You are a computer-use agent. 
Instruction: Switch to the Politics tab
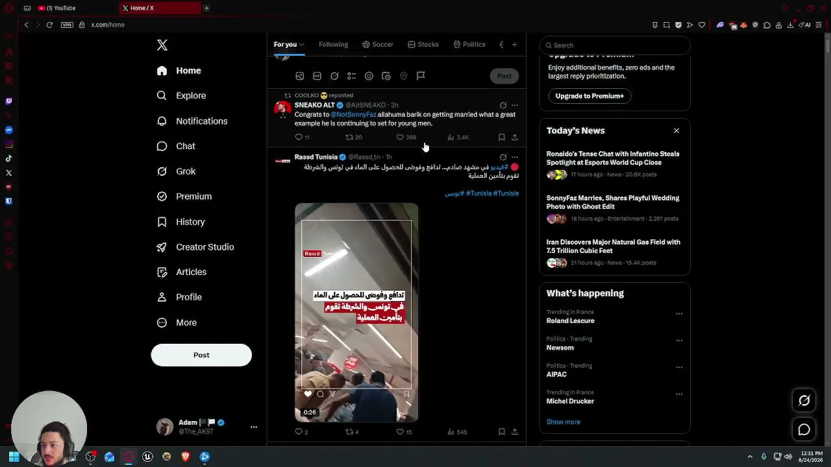469,45
